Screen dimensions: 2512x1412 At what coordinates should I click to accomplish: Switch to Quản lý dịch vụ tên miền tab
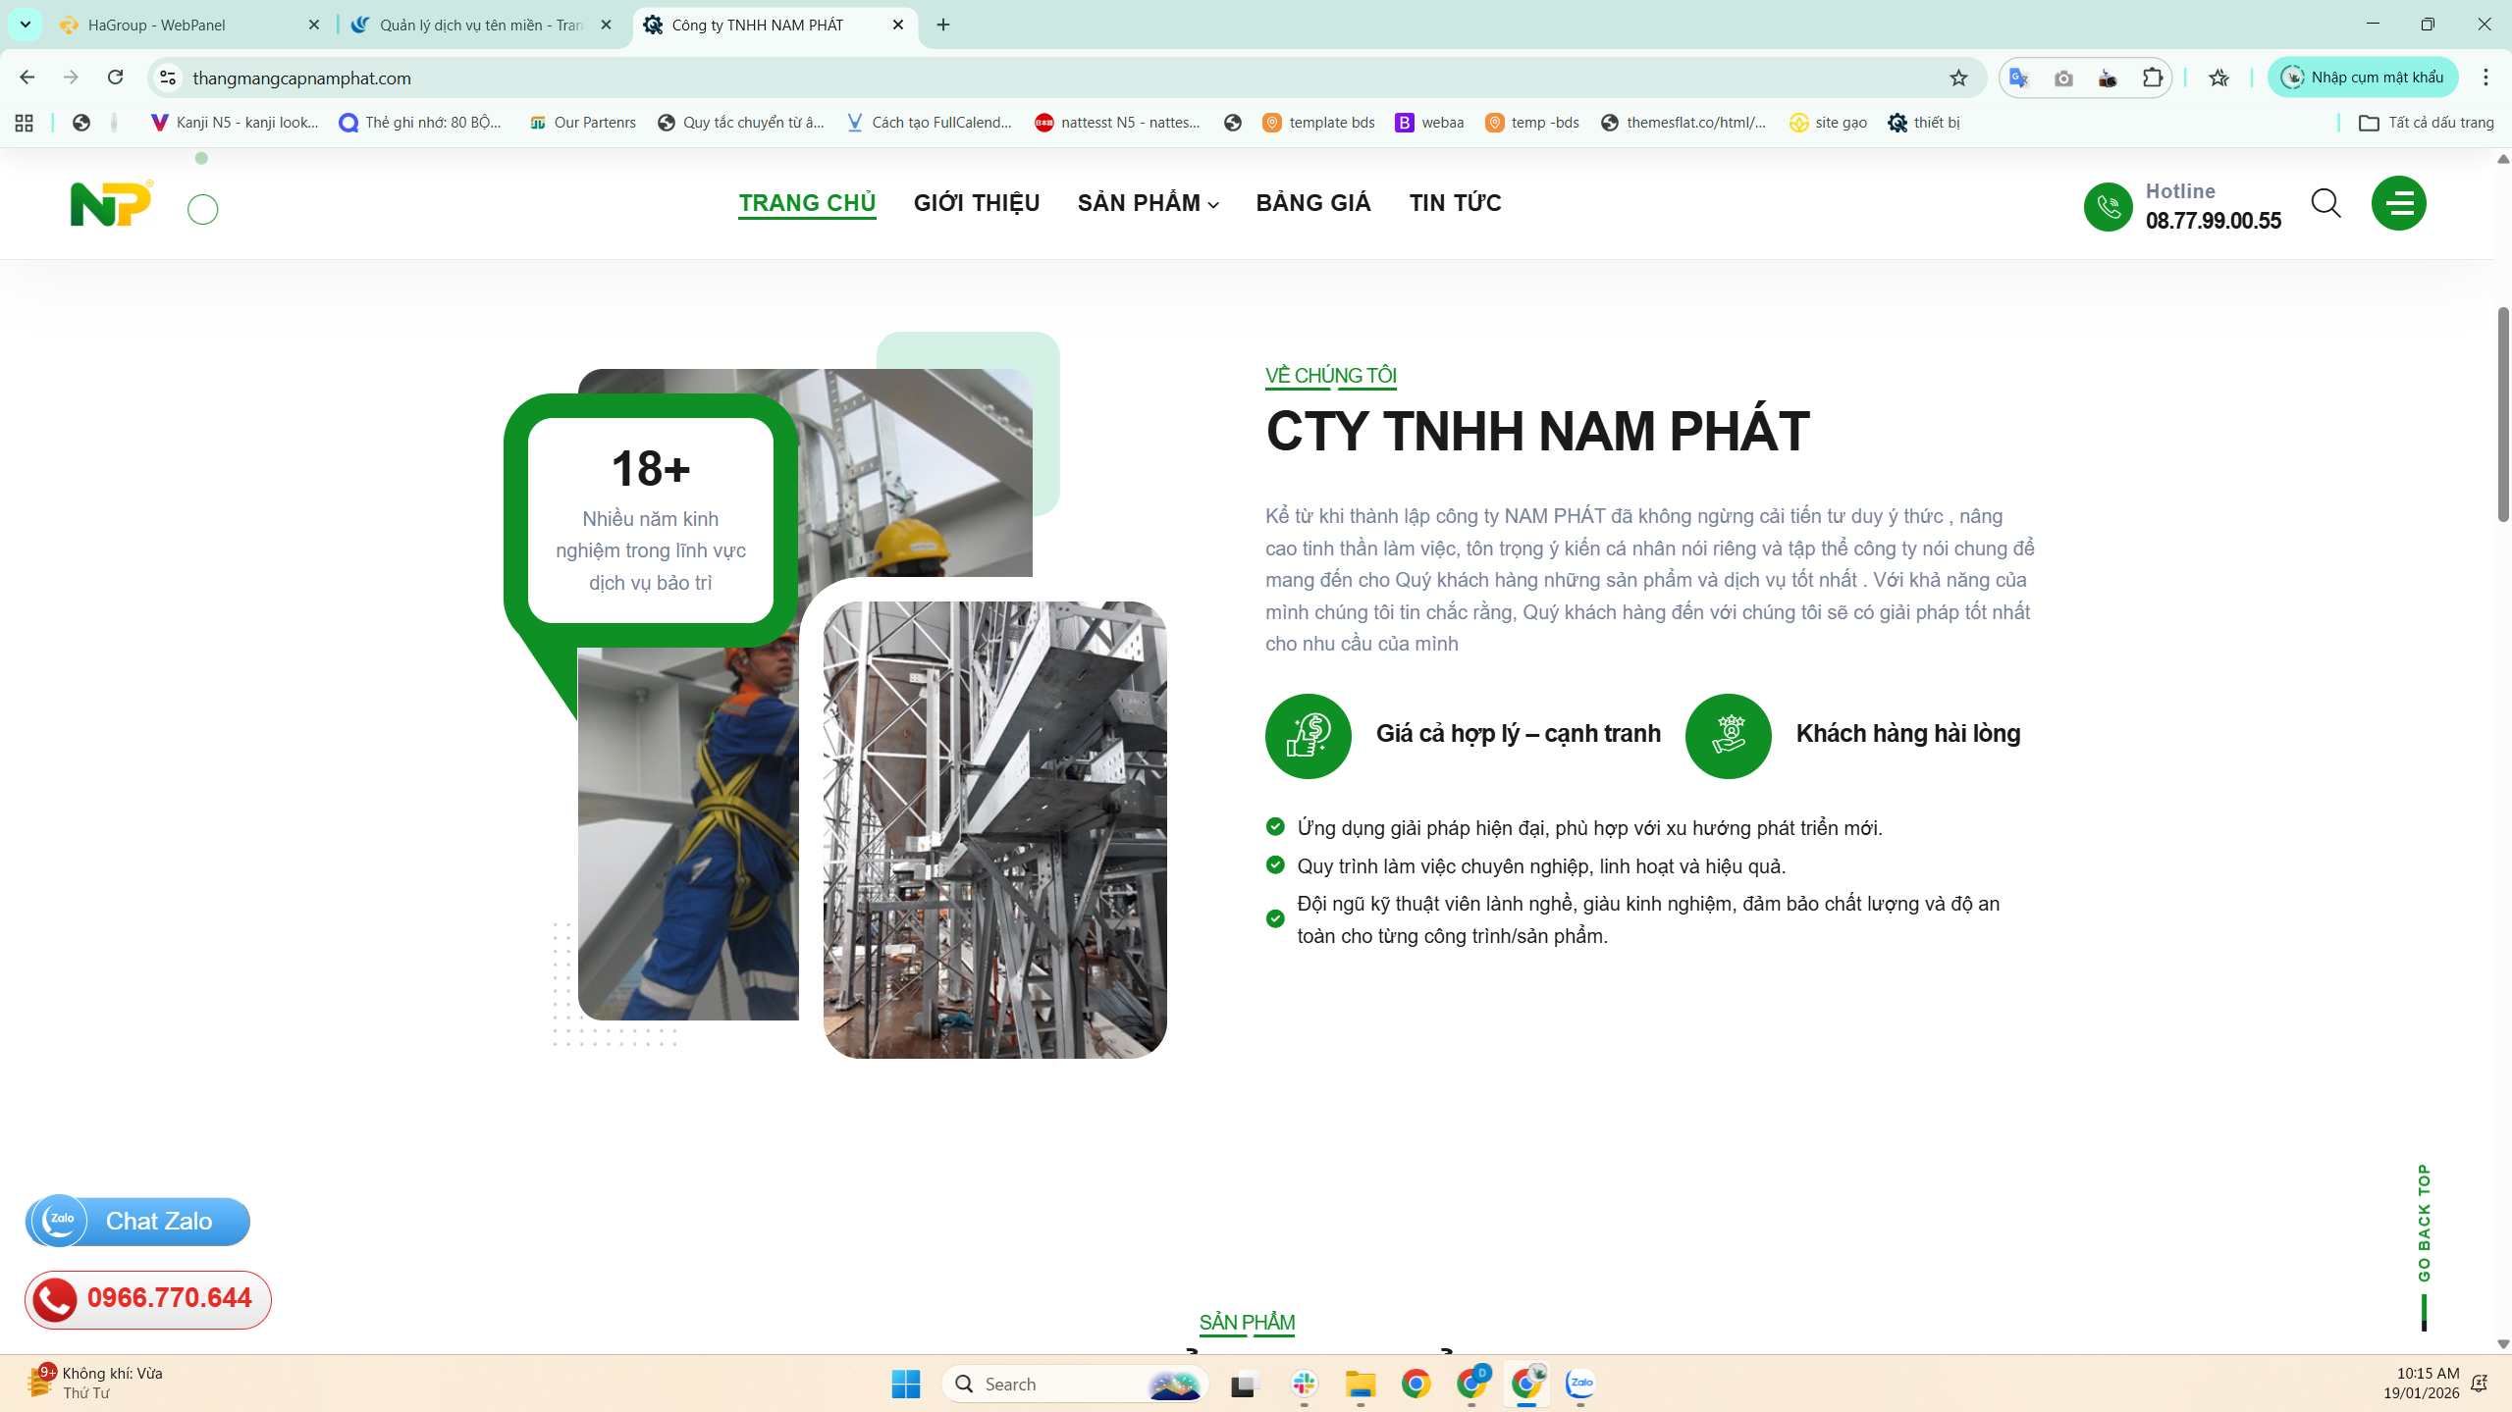pyautogui.click(x=481, y=25)
